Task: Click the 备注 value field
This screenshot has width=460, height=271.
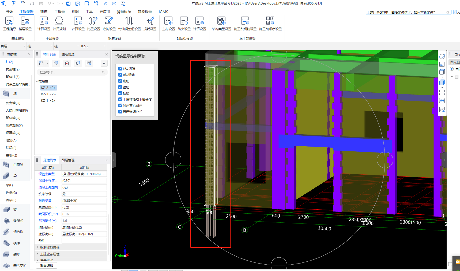Action: tap(84, 241)
